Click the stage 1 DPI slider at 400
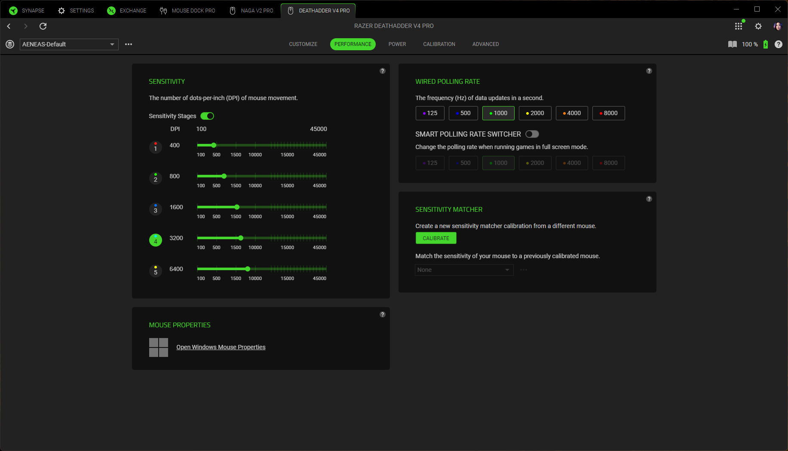This screenshot has width=788, height=451. (x=214, y=145)
